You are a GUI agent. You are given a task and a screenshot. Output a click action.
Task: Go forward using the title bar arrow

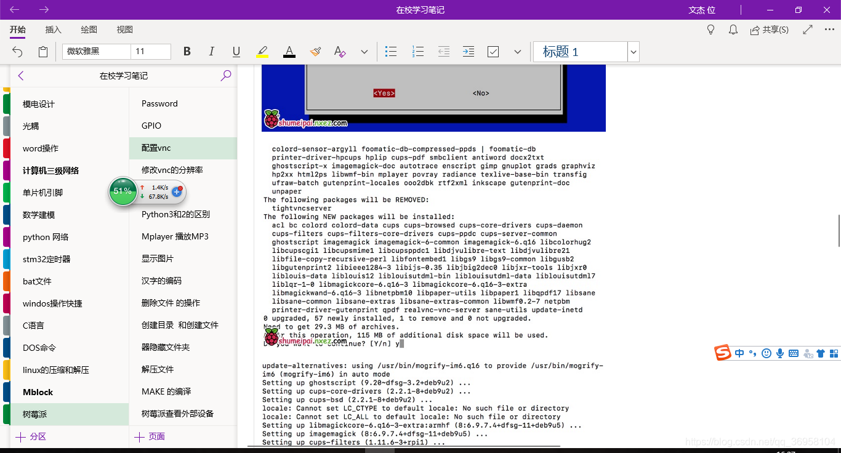tap(44, 10)
